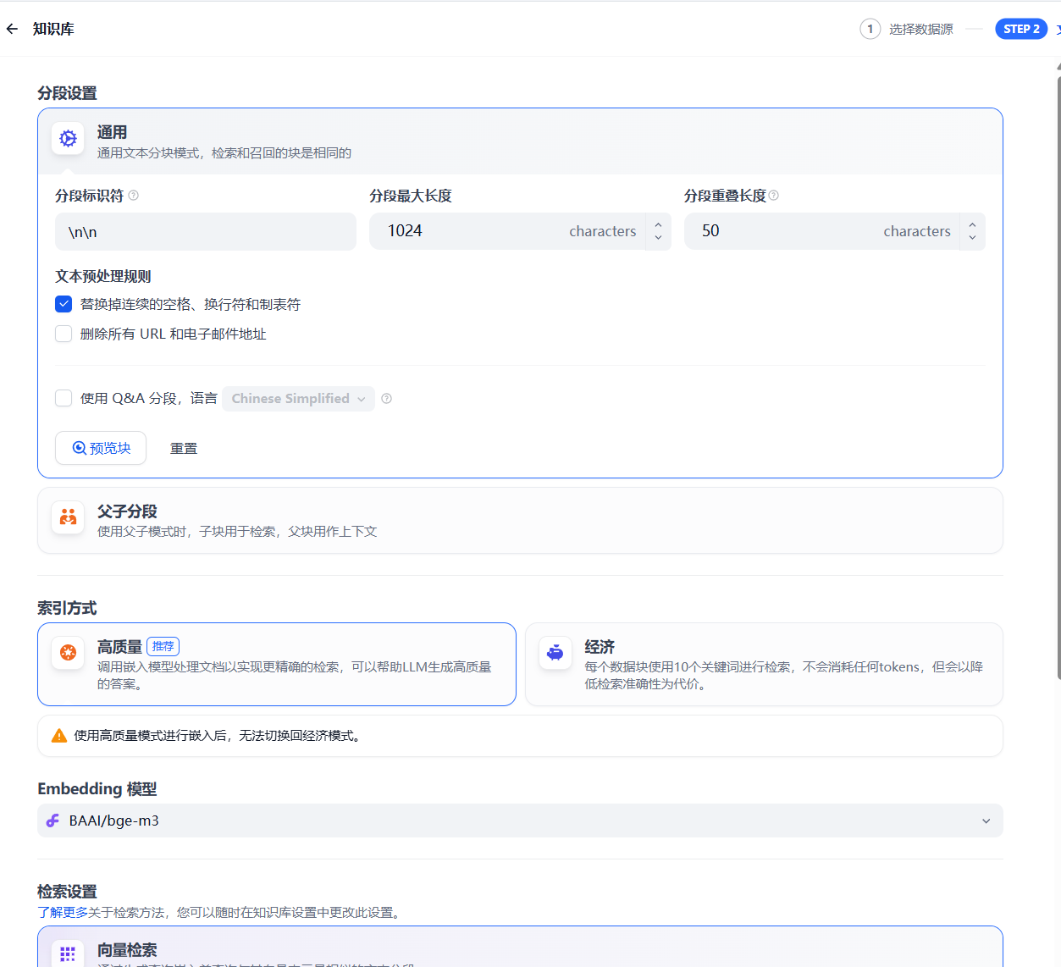The image size is (1061, 967).
Task: Expand the 父子分段 card
Action: pos(520,517)
